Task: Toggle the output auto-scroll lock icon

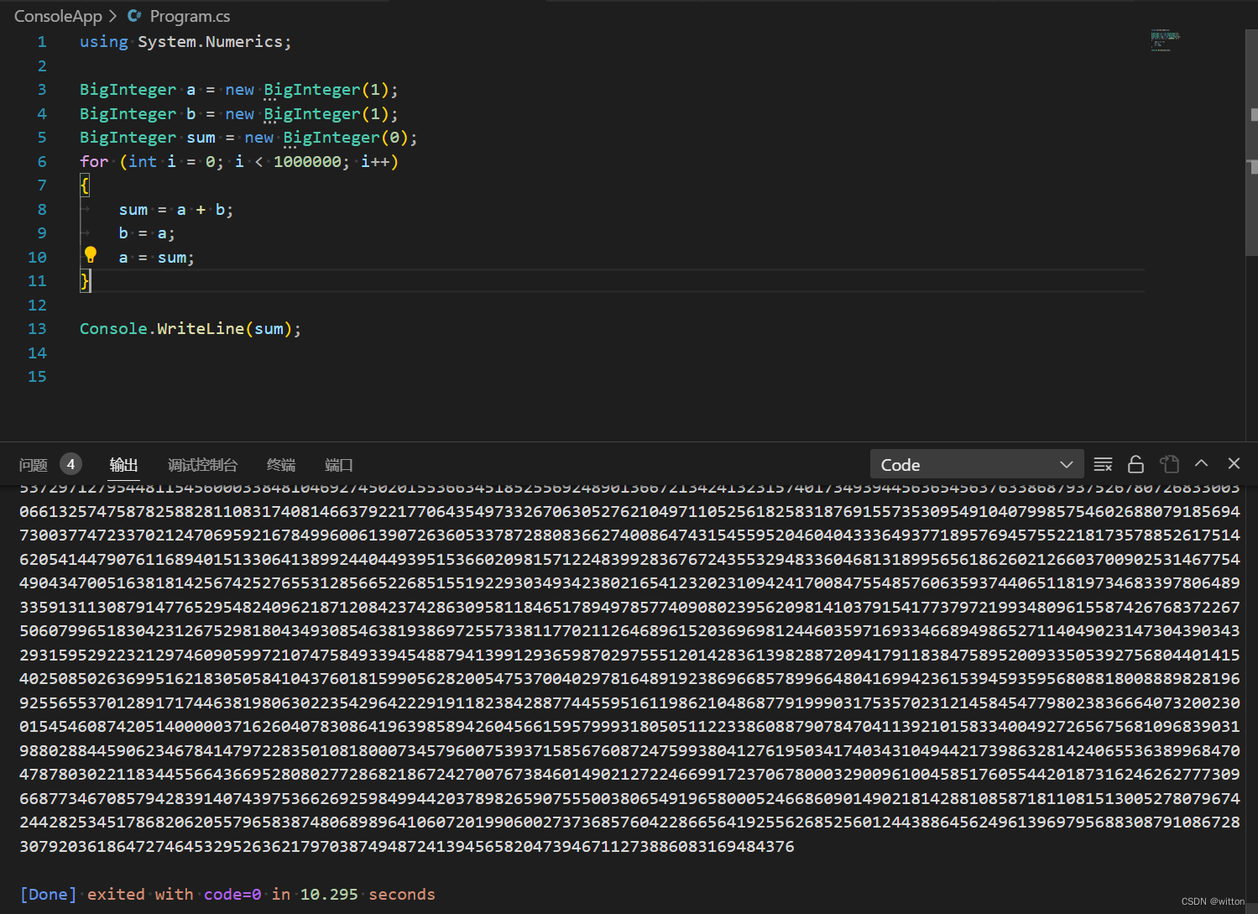Action: (1135, 464)
